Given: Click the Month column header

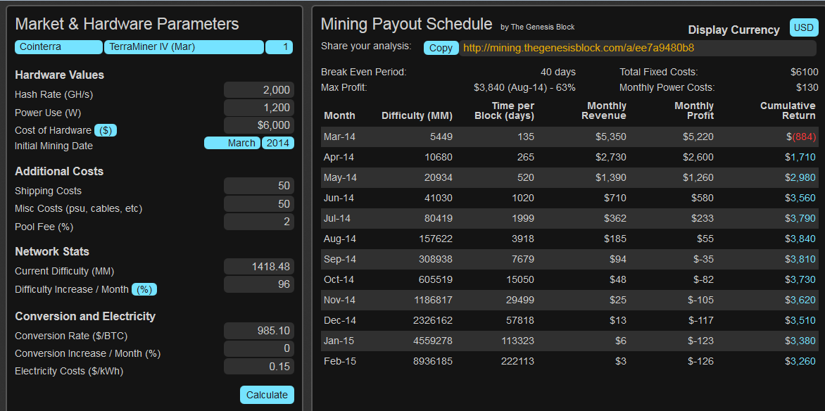Looking at the screenshot, I should click(x=339, y=116).
